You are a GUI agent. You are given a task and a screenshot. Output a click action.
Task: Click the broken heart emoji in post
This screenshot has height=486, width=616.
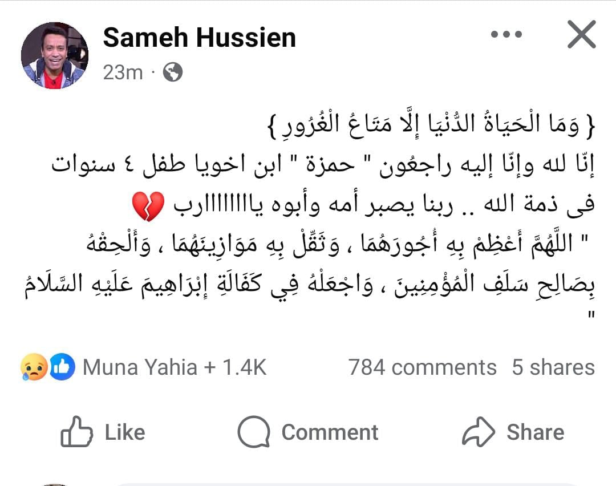tap(148, 207)
